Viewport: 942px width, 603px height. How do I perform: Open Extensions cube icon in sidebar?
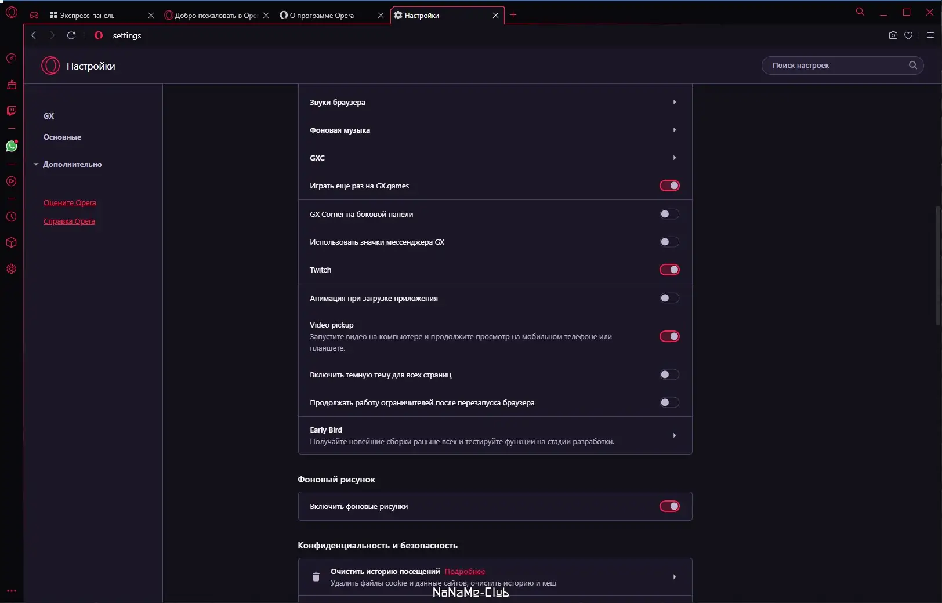pyautogui.click(x=11, y=242)
